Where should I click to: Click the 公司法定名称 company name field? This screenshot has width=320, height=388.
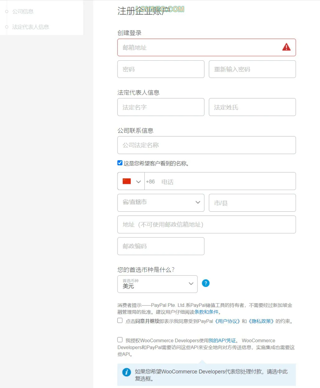coord(207,145)
